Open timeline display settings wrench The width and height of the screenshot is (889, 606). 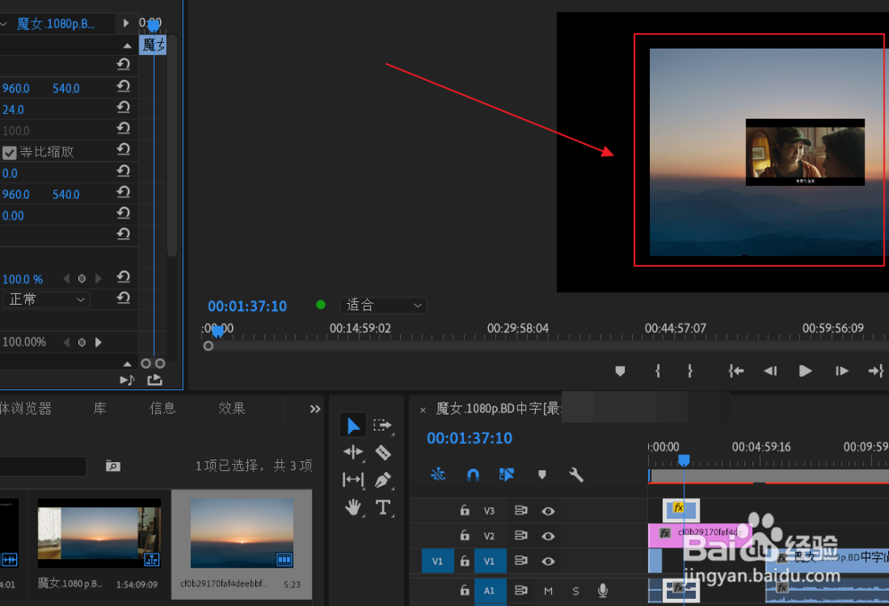coord(576,474)
